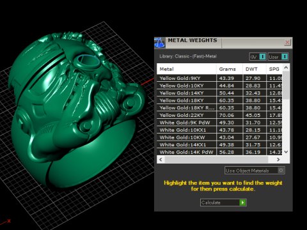Image resolution: width=307 pixels, height=230 pixels.
Task: Click the Library: Classic-(Fast)-Metal label
Action: (x=188, y=56)
